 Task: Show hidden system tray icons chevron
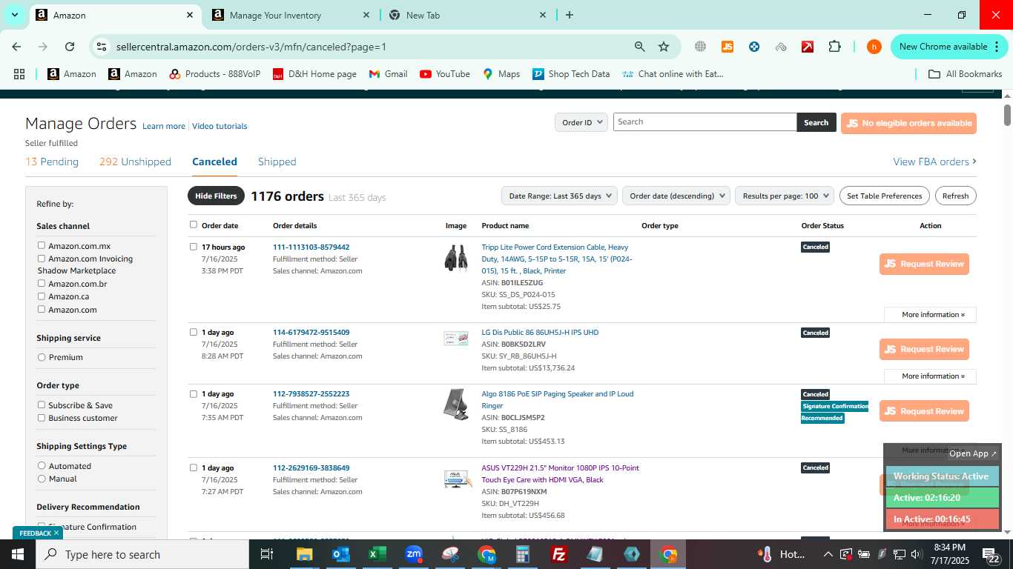(828, 554)
